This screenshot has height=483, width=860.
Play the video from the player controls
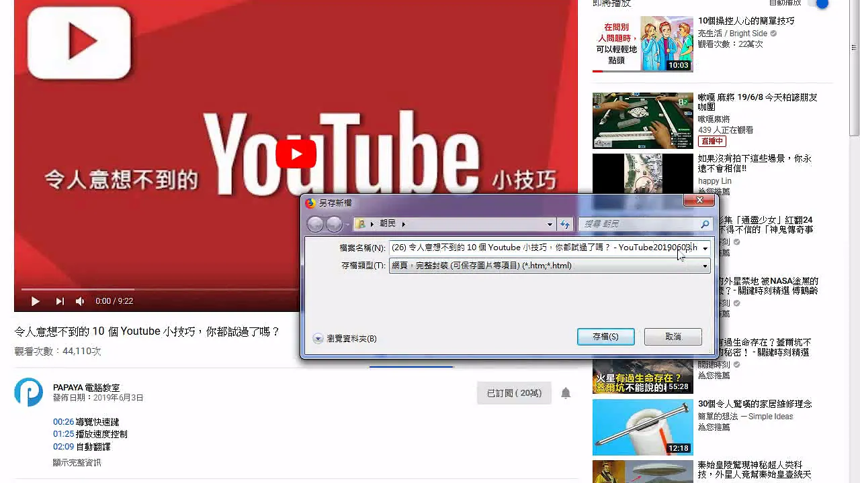(36, 301)
